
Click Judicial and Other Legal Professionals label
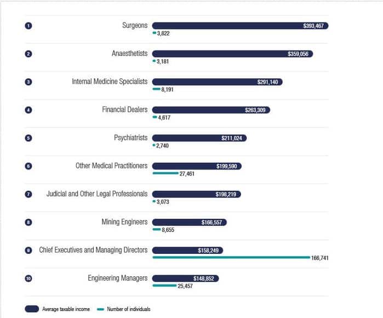(97, 194)
